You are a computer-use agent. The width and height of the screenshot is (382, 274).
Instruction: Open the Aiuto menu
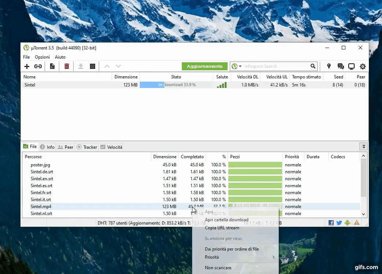pyautogui.click(x=60, y=57)
